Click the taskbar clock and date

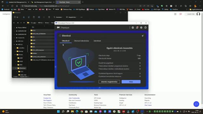click(195, 111)
